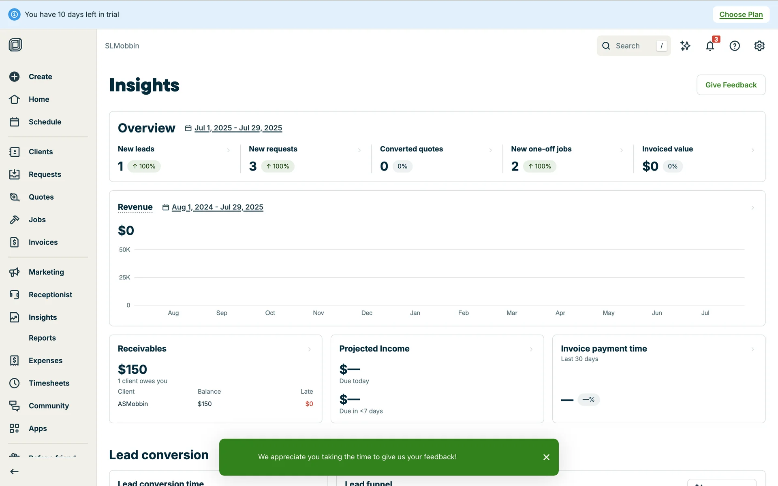
Task: Click the Timesheets clock icon
Action: point(15,383)
